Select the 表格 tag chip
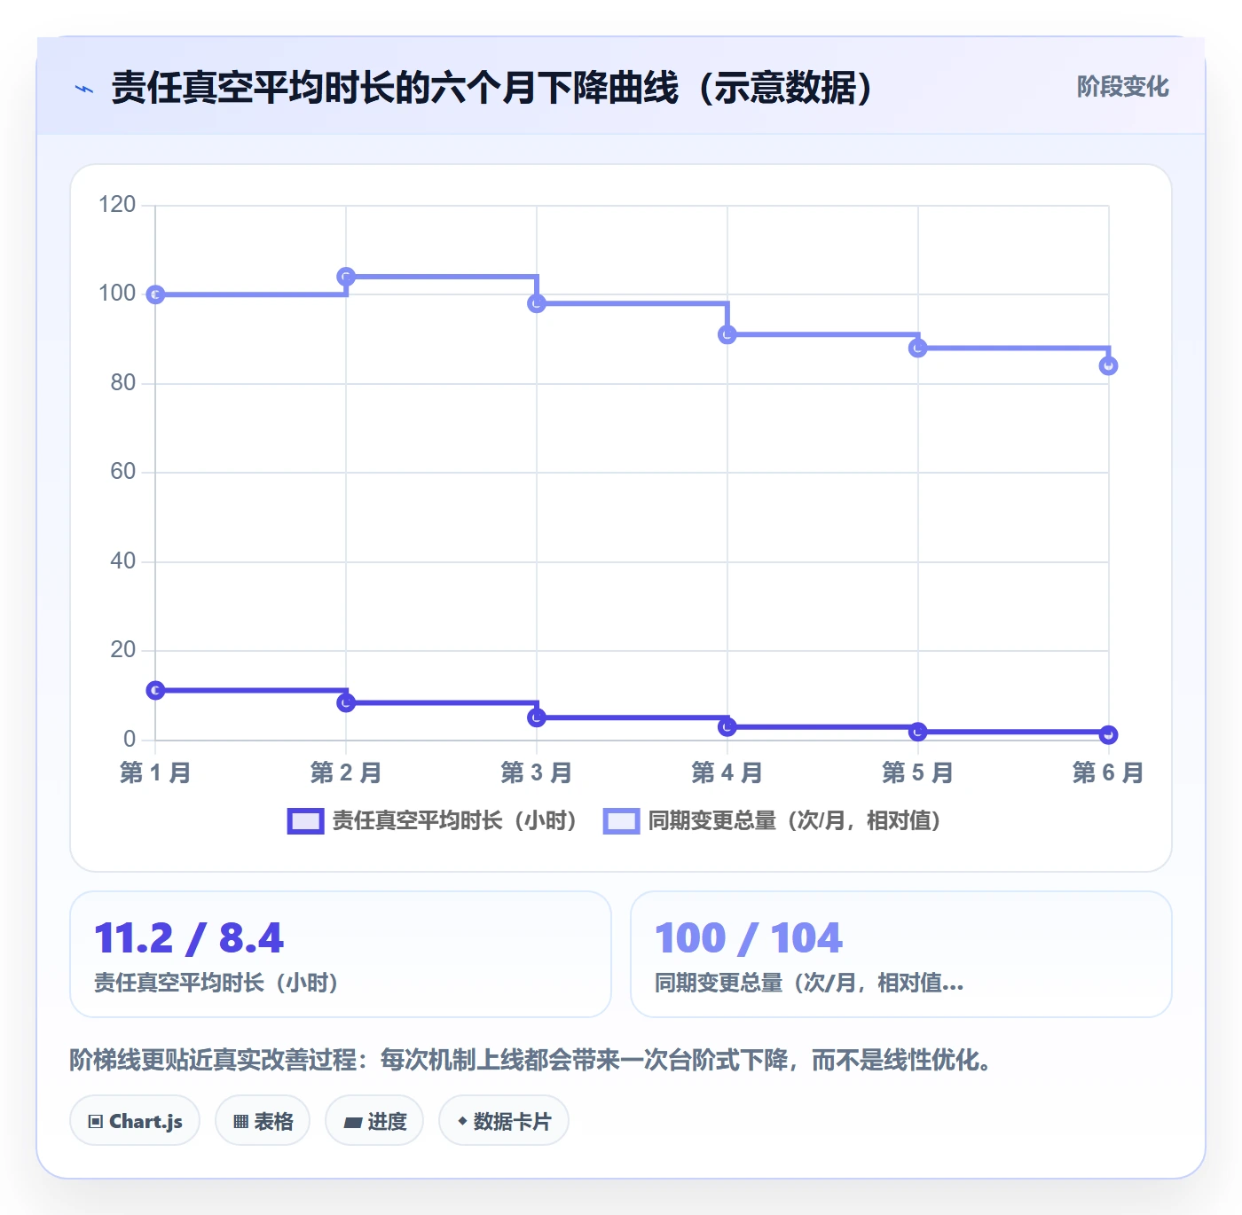 pos(263,1121)
